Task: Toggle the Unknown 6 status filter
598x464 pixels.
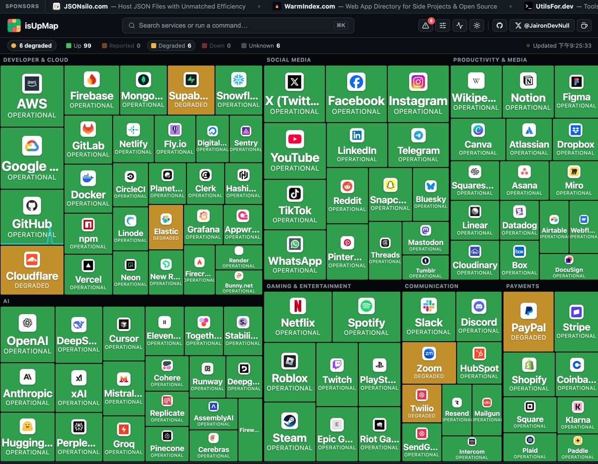Action: tap(261, 46)
